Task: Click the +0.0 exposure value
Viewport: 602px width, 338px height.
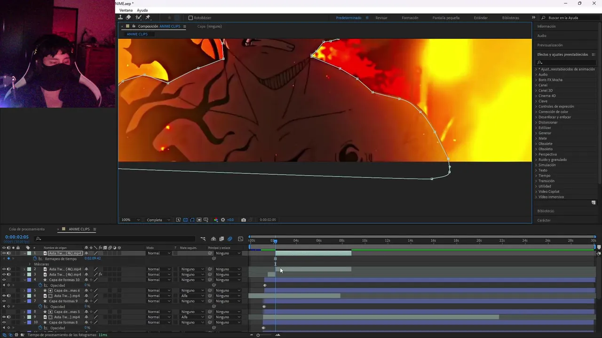Action: pos(230,220)
